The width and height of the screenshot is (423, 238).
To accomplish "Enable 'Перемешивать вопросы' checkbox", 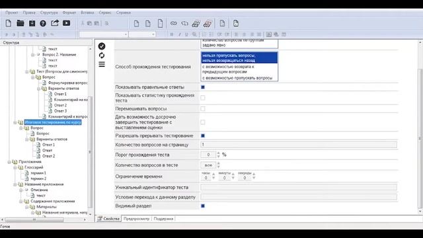I will [203, 108].
